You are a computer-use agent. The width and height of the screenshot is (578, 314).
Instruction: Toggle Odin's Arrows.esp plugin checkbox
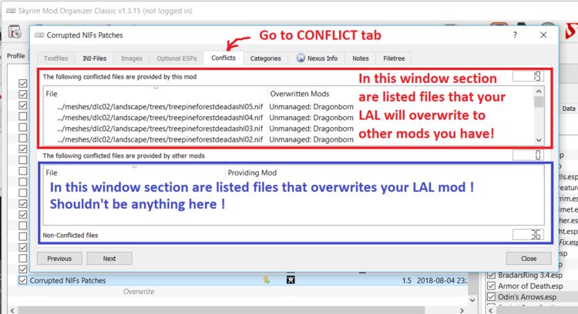pos(492,297)
